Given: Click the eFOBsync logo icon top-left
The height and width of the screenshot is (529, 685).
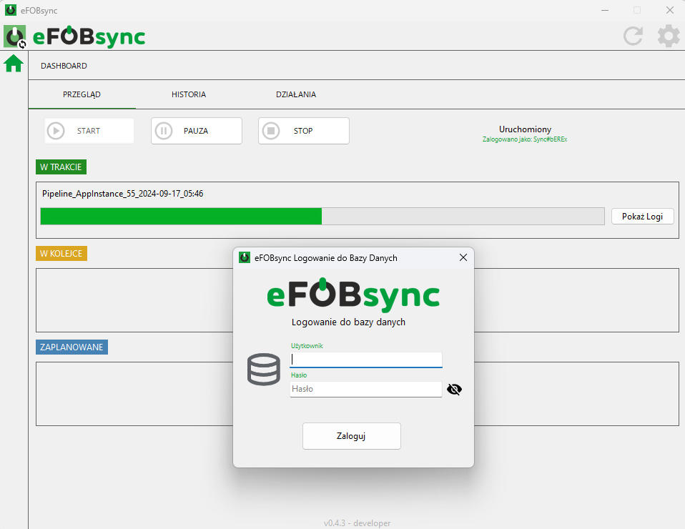Looking at the screenshot, I should pyautogui.click(x=15, y=36).
